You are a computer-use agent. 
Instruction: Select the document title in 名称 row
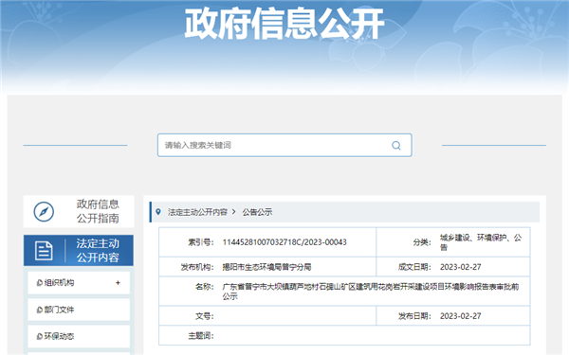click(371, 292)
